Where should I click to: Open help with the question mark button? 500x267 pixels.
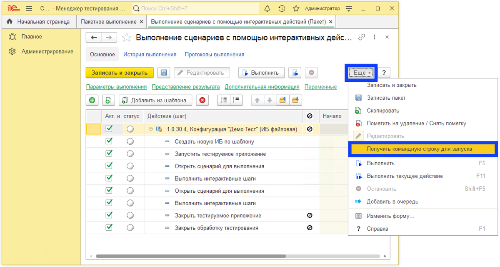[384, 73]
